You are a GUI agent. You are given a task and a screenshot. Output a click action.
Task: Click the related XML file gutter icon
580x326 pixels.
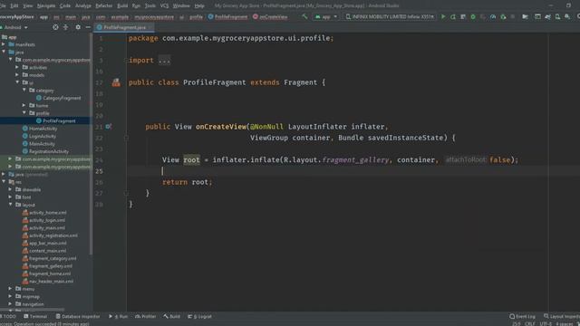[116, 82]
